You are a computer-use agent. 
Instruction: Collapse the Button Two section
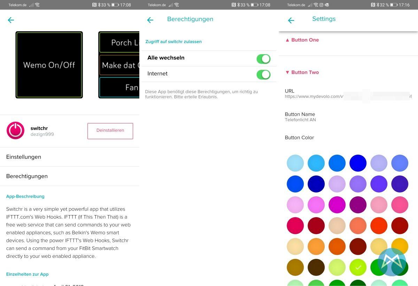coord(302,72)
